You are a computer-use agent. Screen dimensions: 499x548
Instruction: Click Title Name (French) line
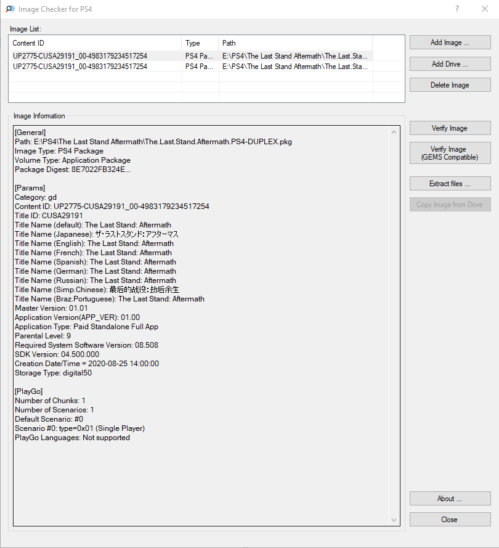click(93, 253)
